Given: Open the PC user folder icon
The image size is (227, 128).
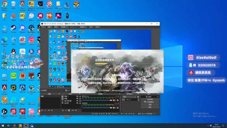Looking at the screenshot, I should 5,17.
